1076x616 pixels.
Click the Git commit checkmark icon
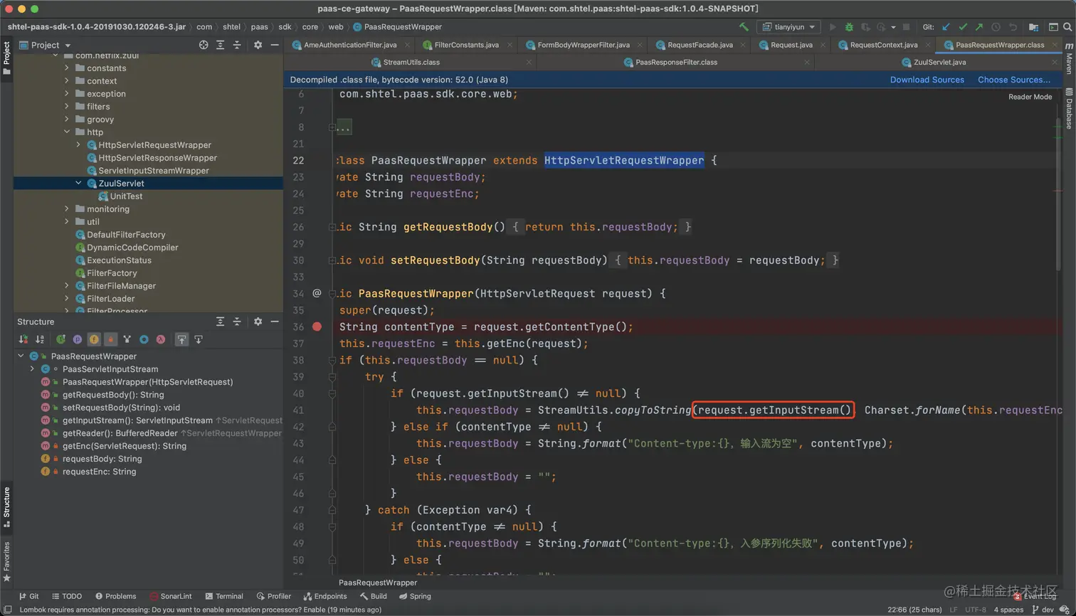tap(963, 27)
